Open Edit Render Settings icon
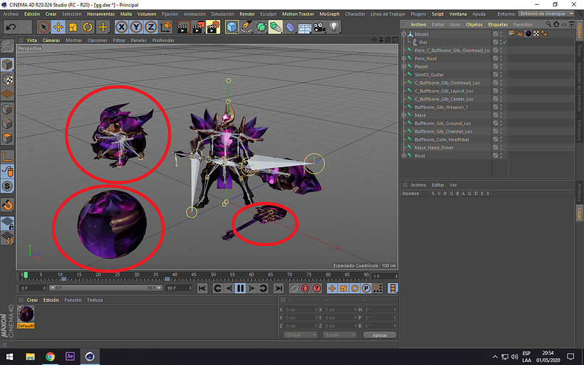This screenshot has width=584, height=365. [213, 27]
